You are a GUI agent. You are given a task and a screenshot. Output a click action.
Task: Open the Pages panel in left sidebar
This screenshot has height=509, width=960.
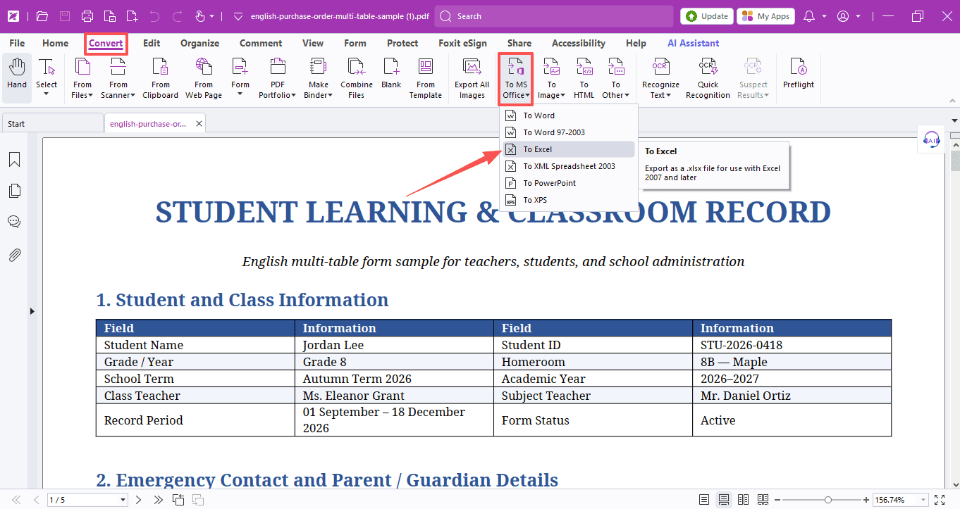(14, 191)
